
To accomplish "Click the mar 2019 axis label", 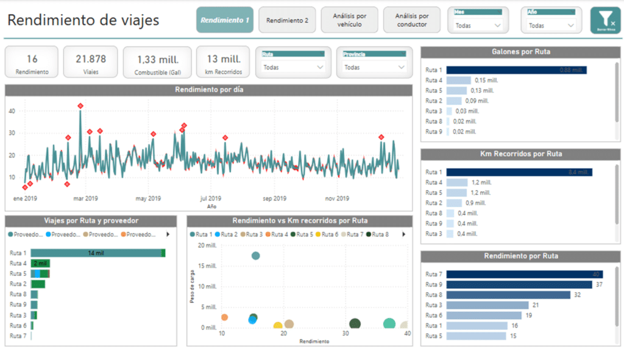I will click(x=85, y=199).
